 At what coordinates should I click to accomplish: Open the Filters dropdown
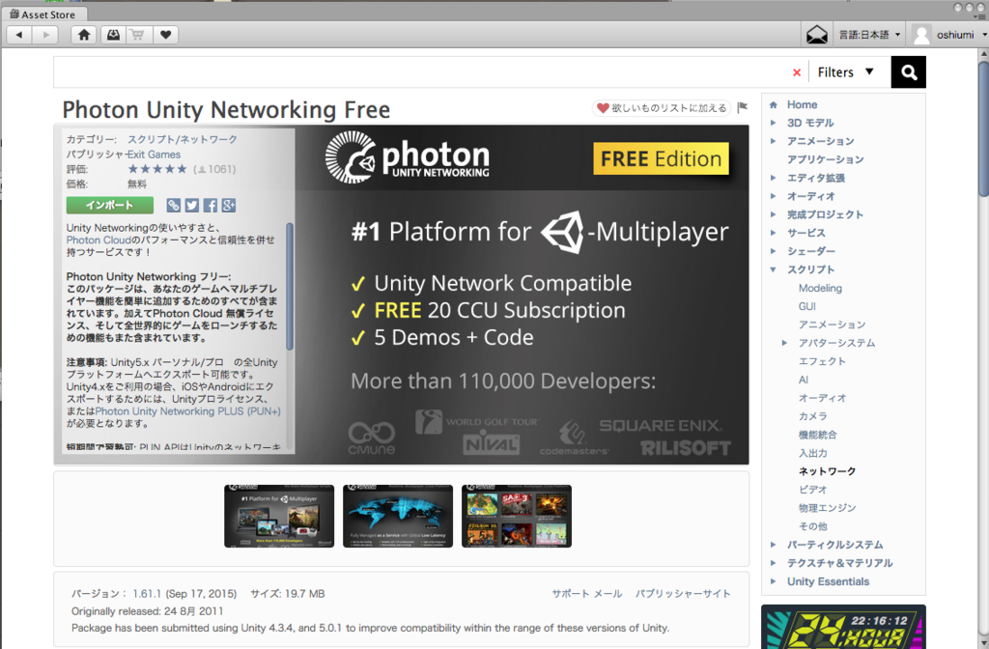846,72
